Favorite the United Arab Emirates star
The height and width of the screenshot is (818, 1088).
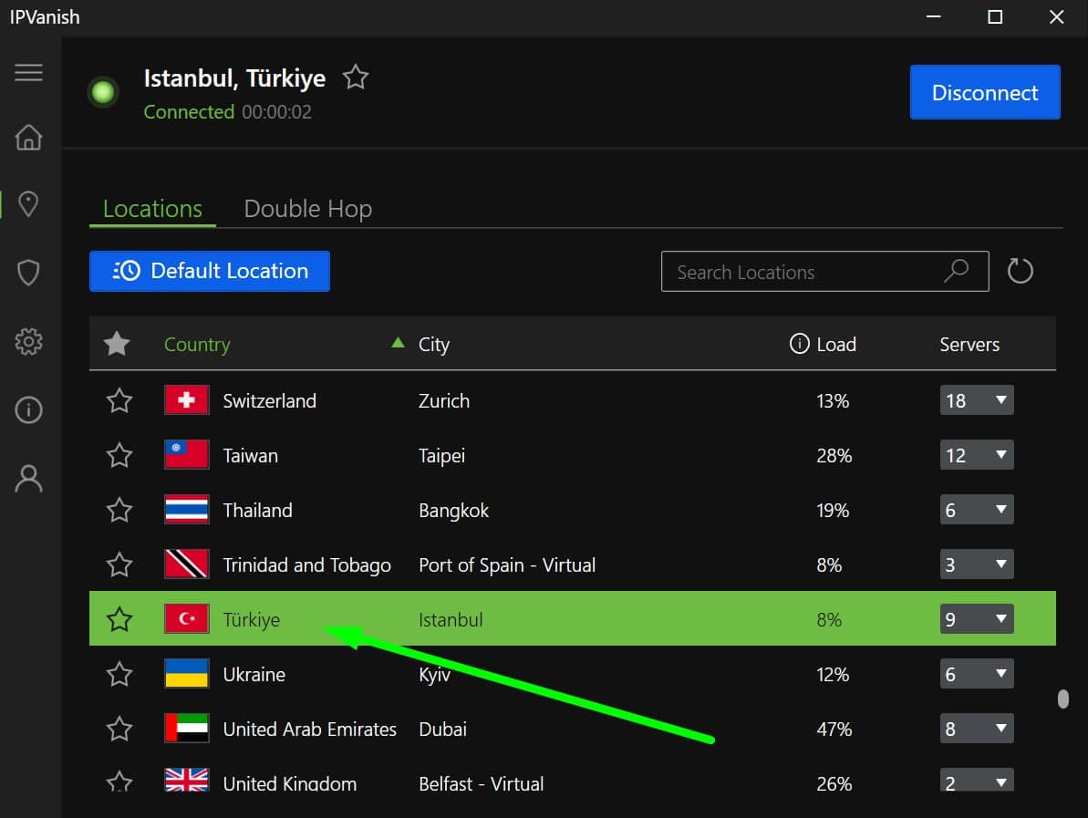[x=119, y=729]
